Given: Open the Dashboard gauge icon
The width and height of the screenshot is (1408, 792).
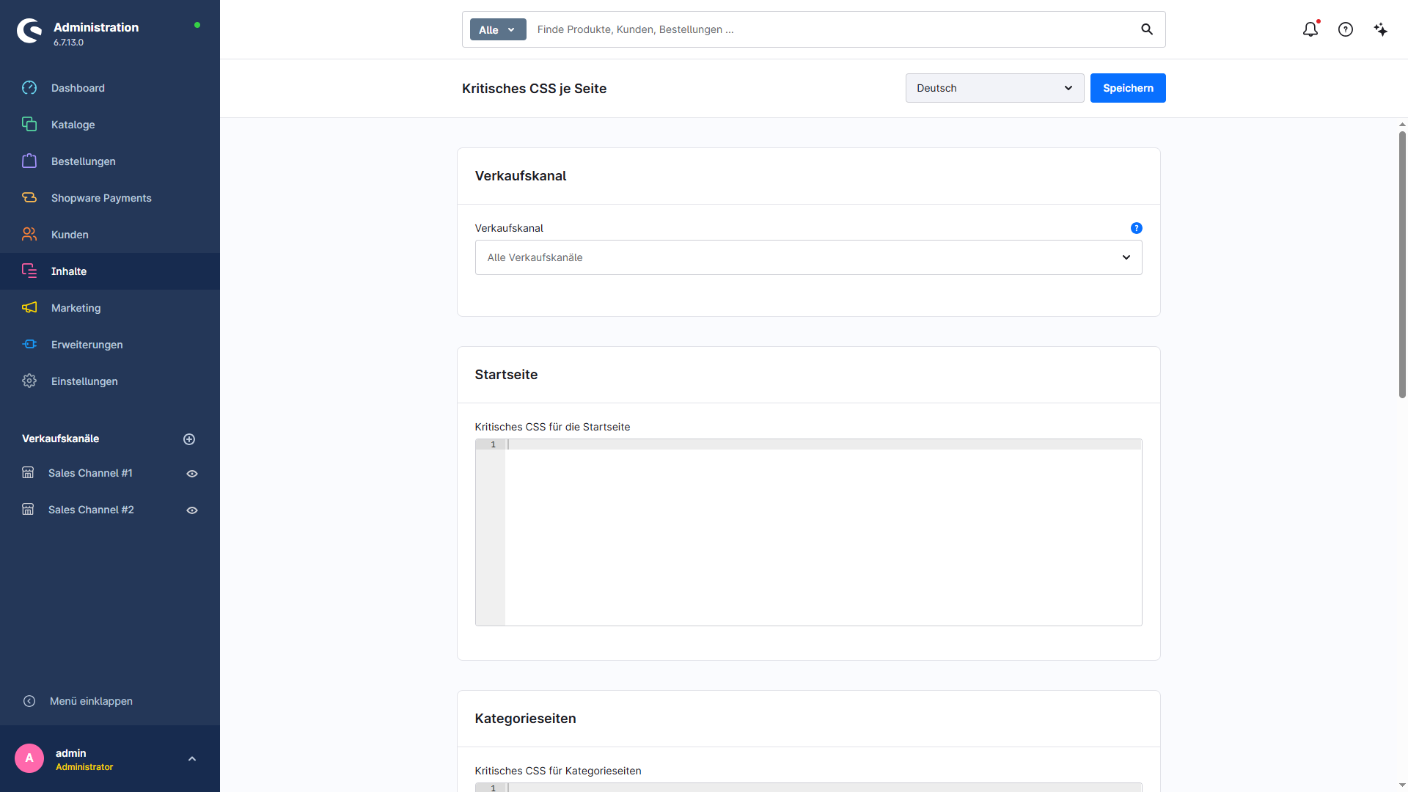Looking at the screenshot, I should point(29,88).
